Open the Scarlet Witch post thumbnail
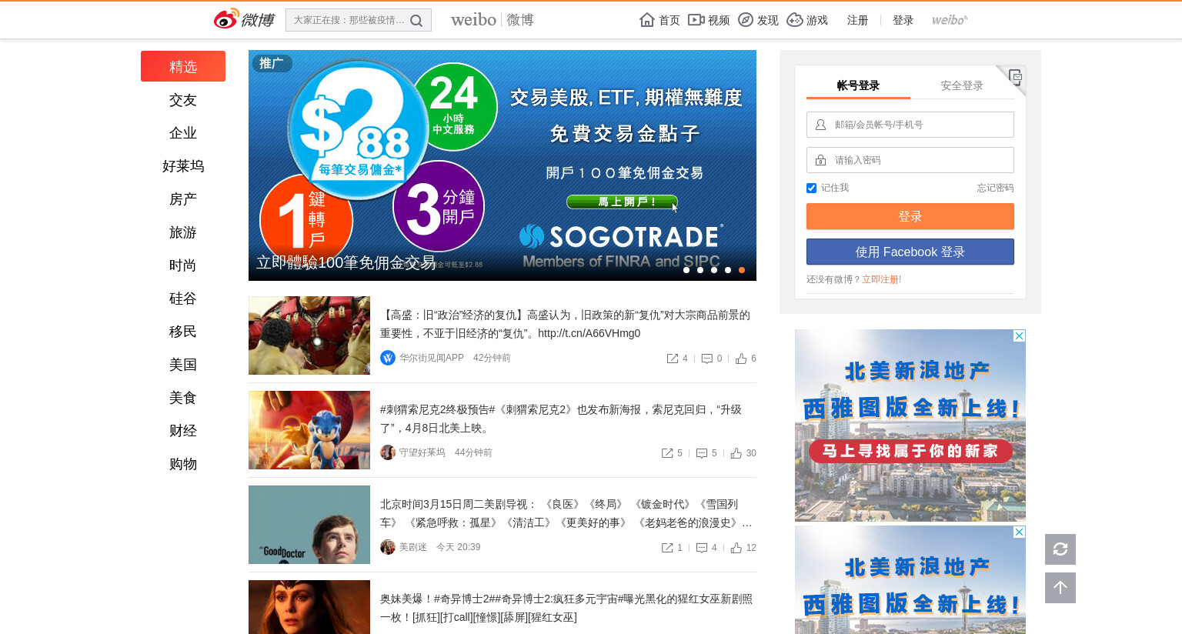The width and height of the screenshot is (1182, 634). coord(309,607)
